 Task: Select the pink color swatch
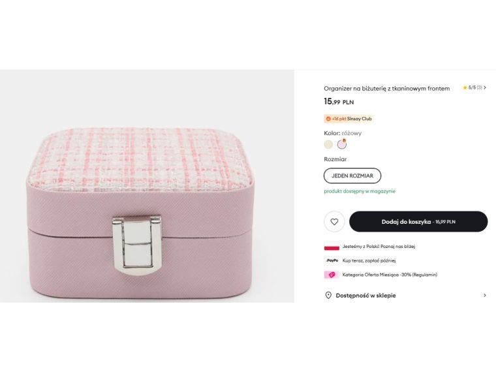341,145
